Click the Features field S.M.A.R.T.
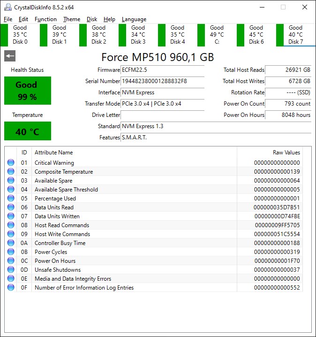This screenshot has width=316, height=337. coord(216,138)
